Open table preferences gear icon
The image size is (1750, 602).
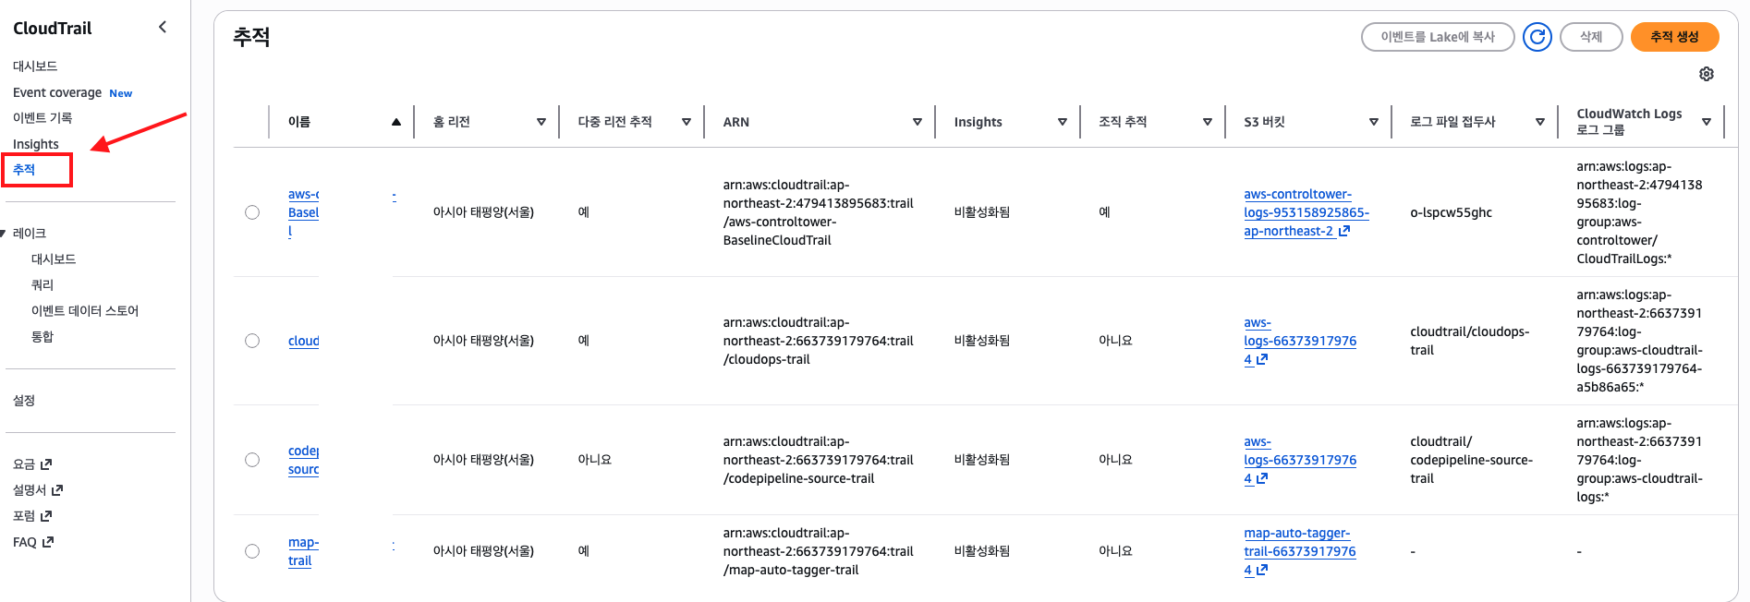1706,74
